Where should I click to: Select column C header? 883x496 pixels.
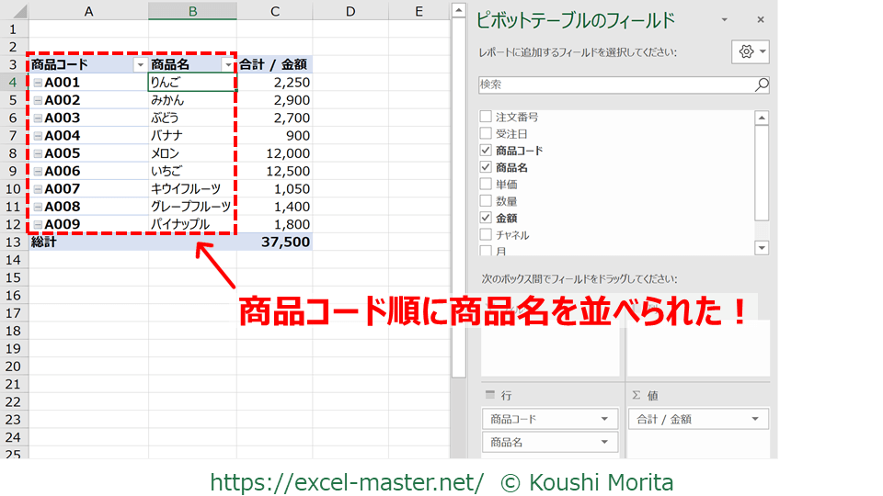pos(275,11)
